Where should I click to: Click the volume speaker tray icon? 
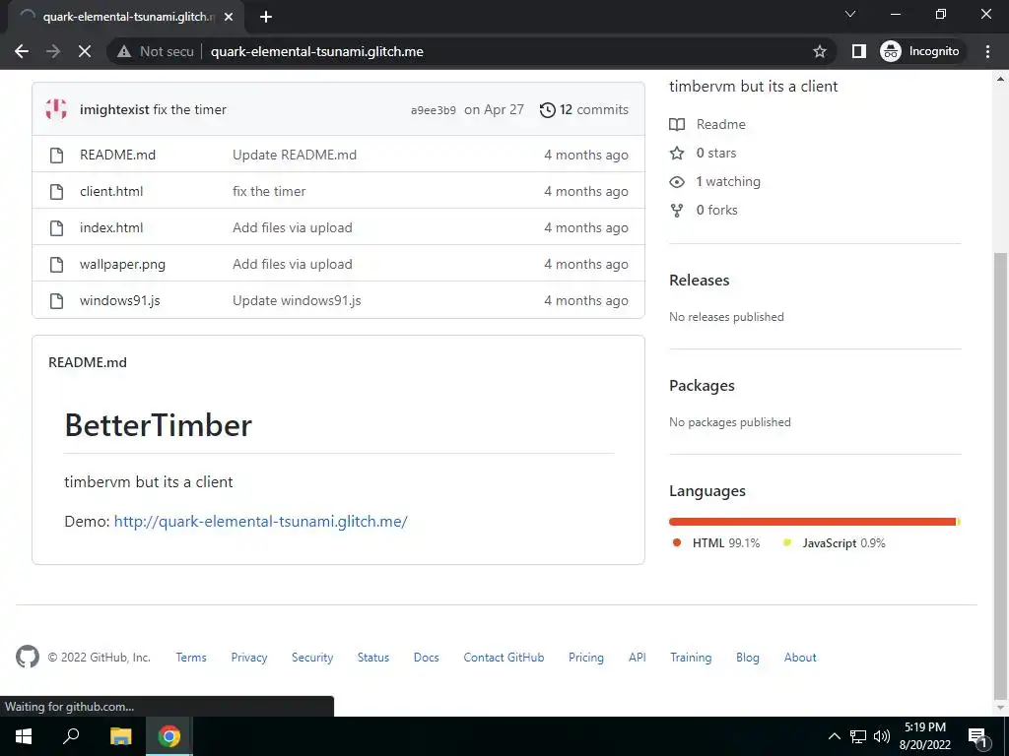[x=882, y=736]
